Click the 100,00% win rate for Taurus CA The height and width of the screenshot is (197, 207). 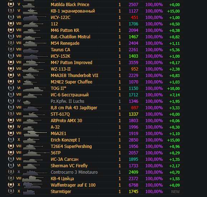point(154,50)
